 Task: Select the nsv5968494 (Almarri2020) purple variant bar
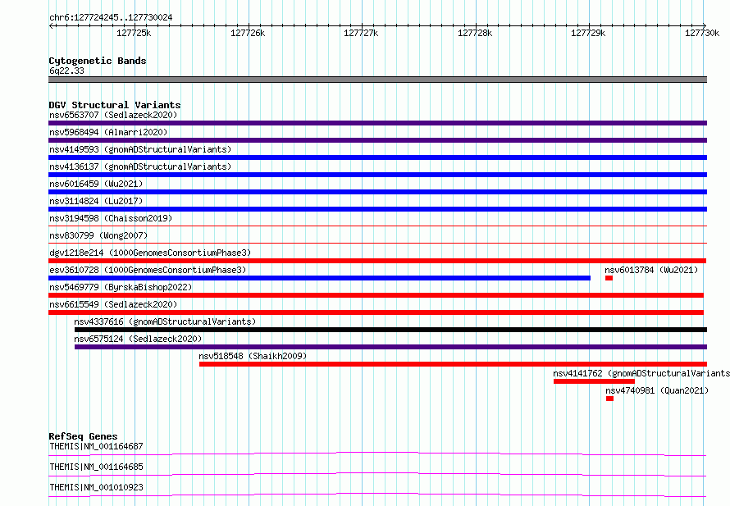(377, 140)
